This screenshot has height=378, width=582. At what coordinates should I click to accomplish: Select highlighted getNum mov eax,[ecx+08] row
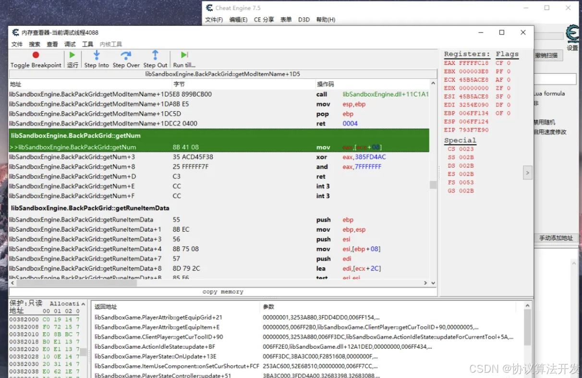[219, 147]
